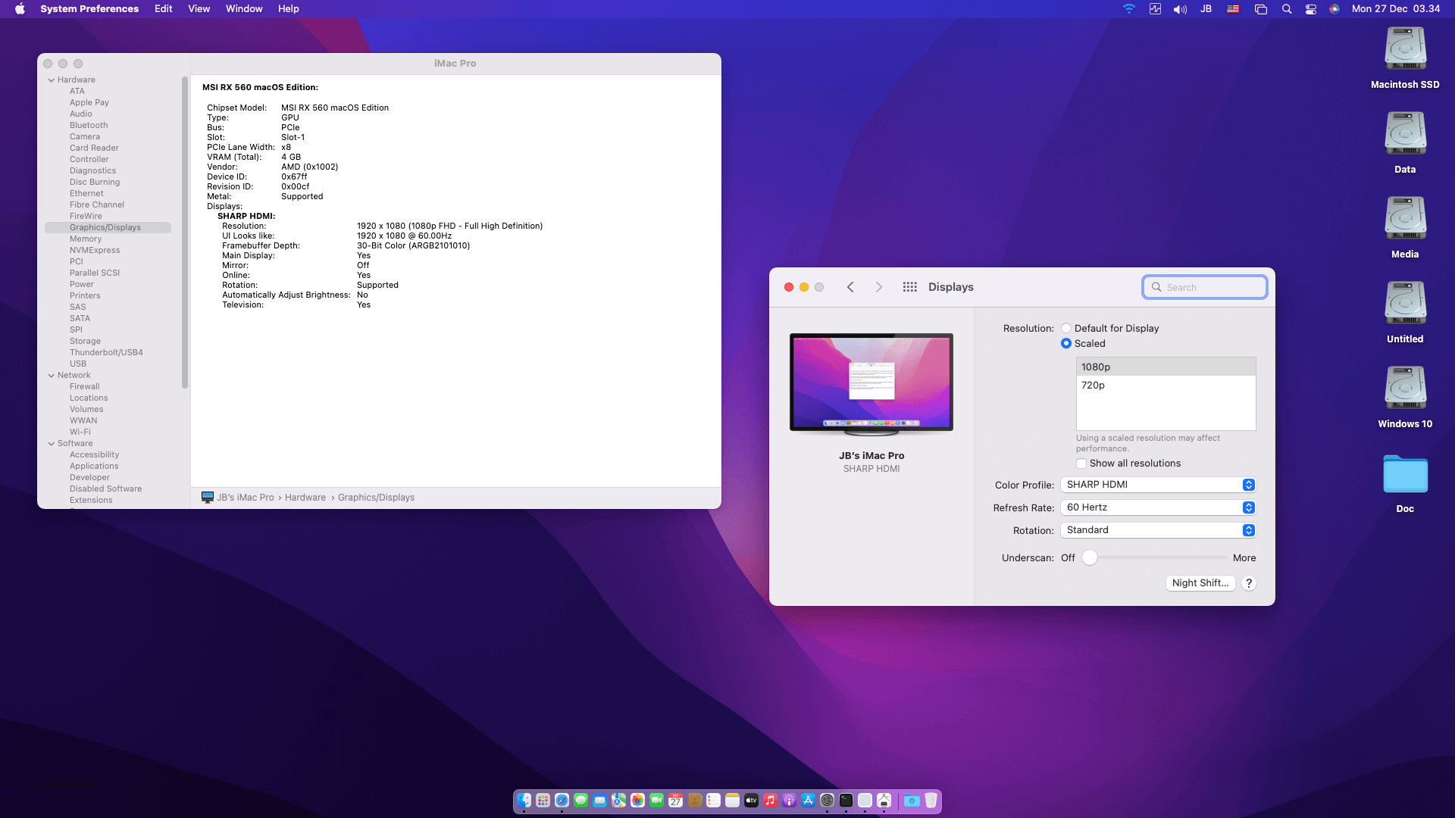Launch Apple TV from the Dock
The image size is (1455, 818).
752,801
